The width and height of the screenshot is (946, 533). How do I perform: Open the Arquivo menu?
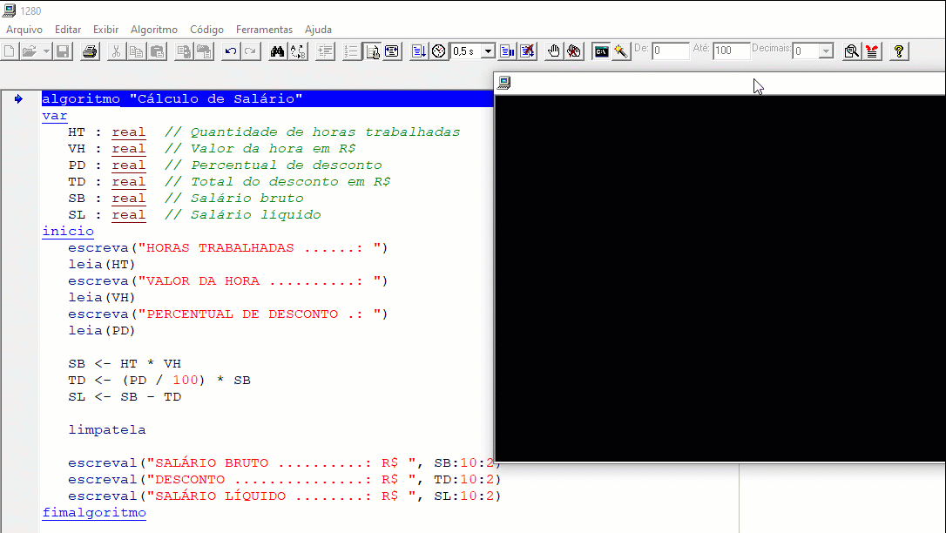point(24,30)
